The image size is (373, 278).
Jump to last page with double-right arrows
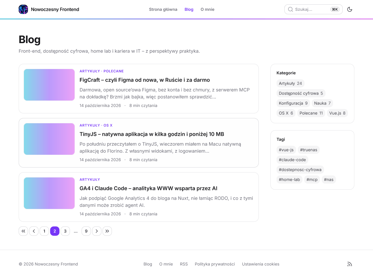pos(107,231)
